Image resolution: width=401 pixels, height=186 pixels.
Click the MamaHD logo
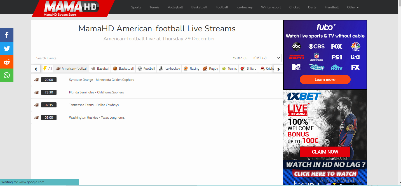tap(73, 8)
